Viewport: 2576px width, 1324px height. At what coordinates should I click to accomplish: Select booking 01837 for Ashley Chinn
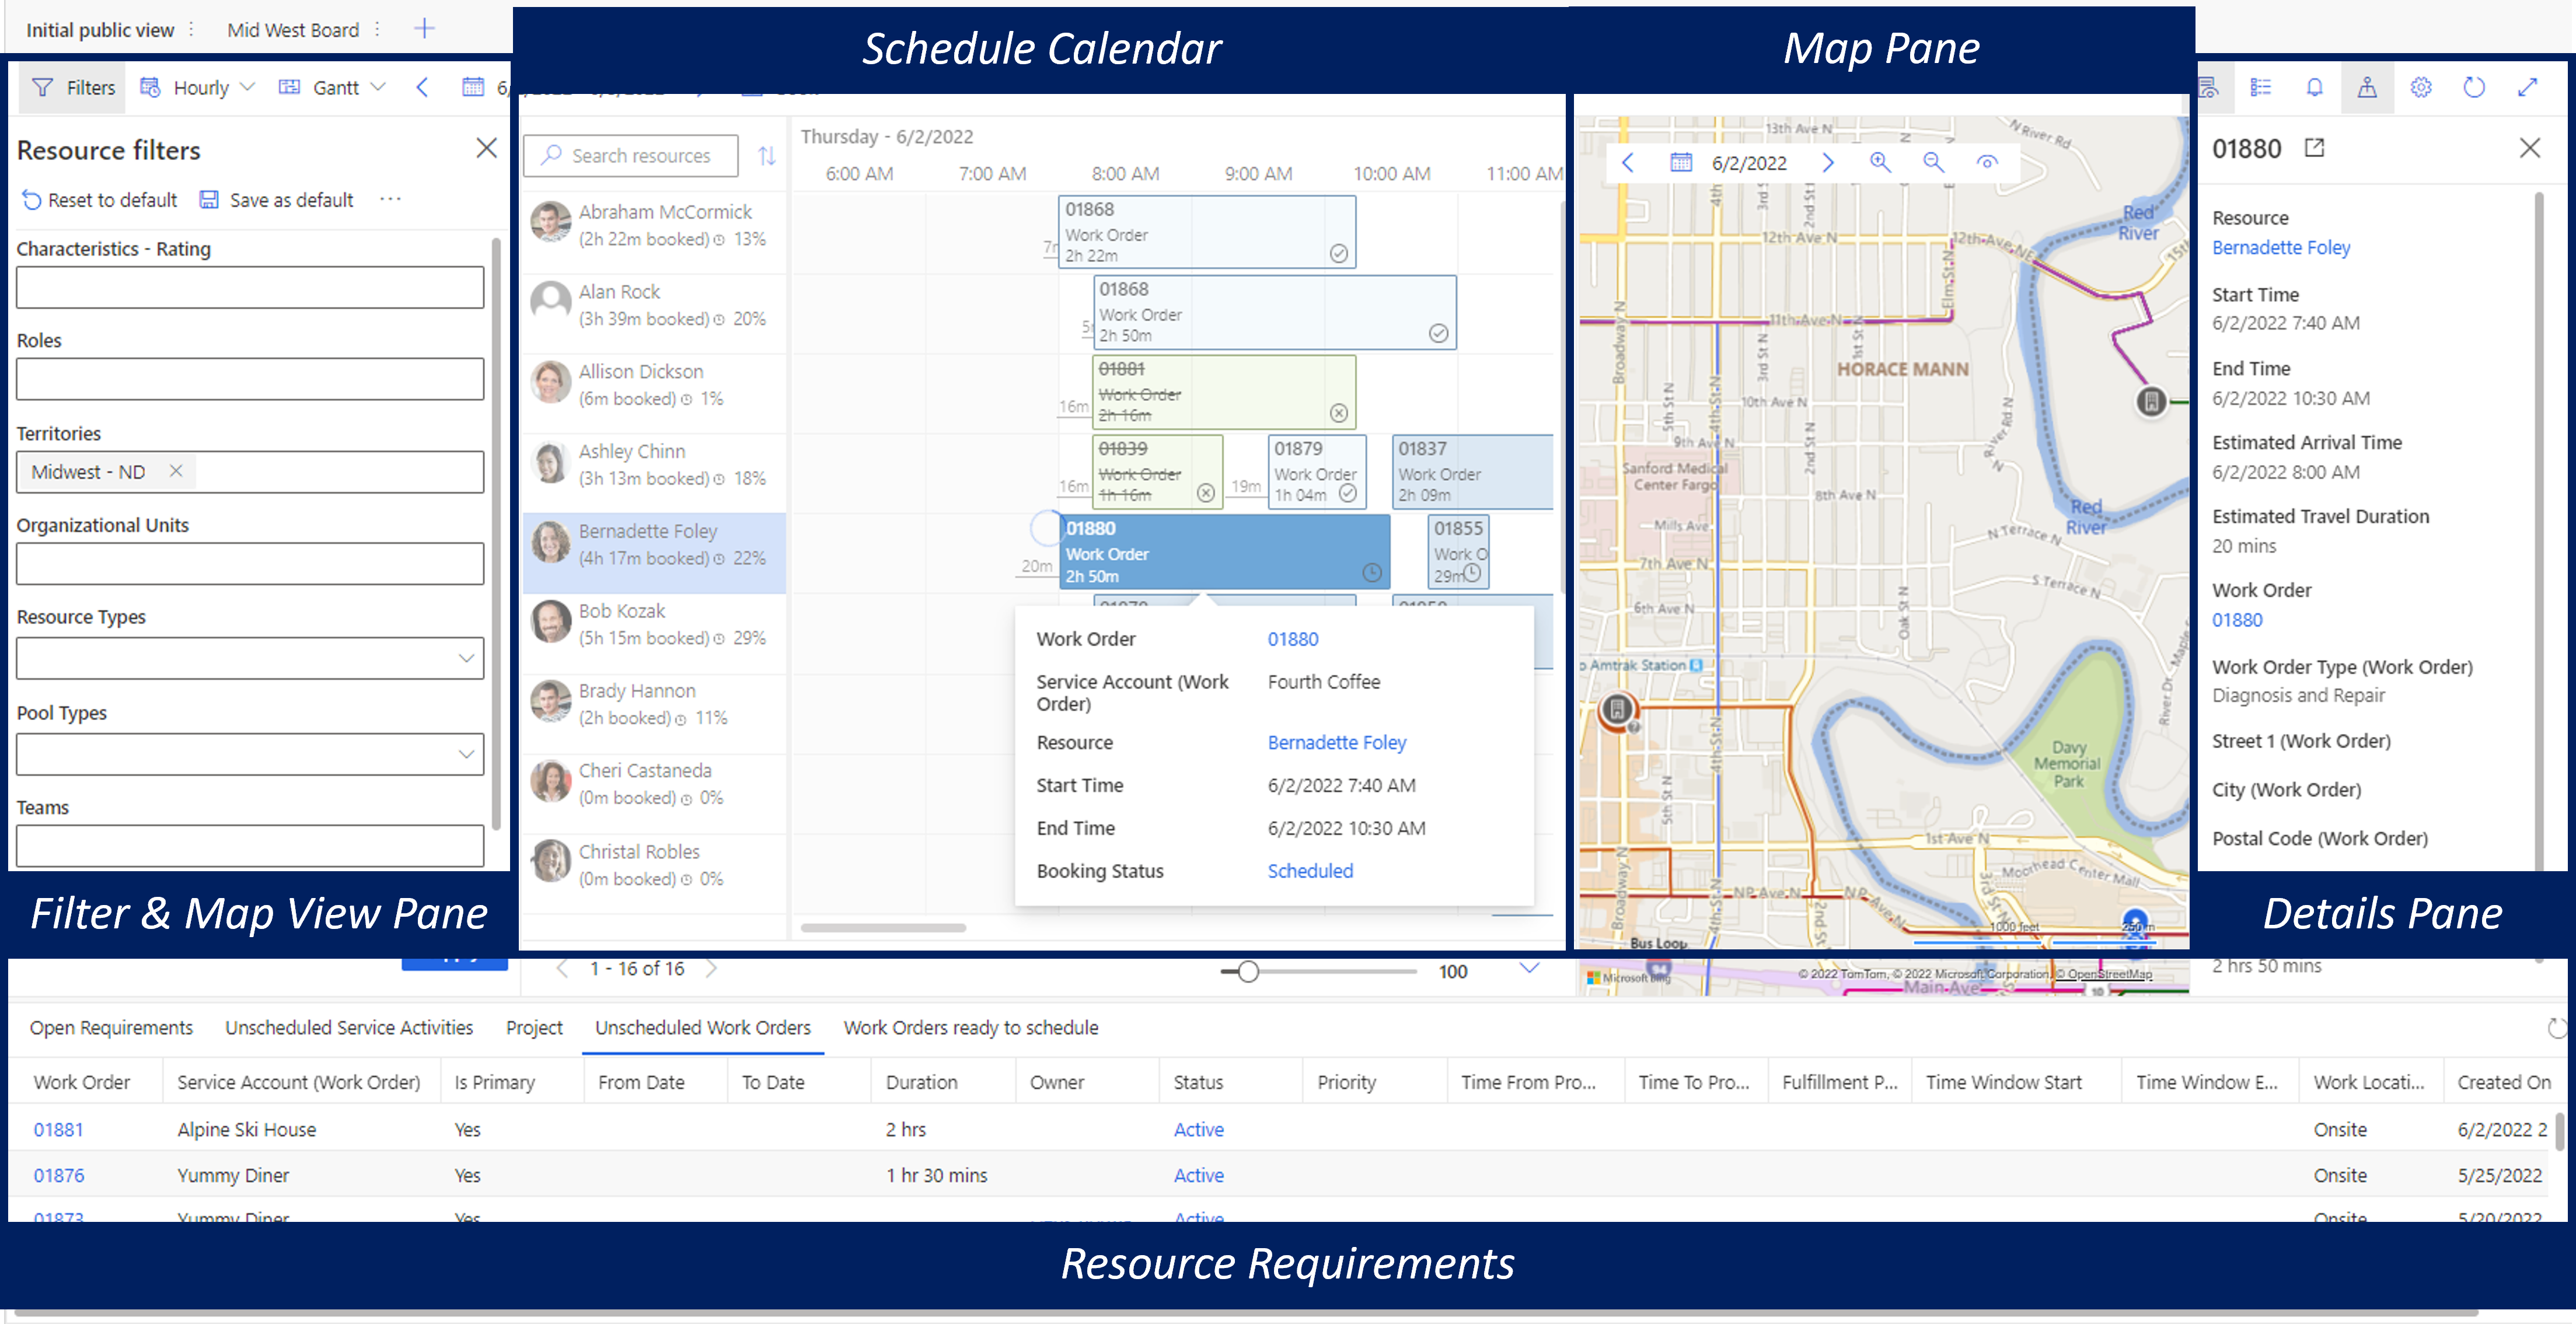click(1472, 472)
